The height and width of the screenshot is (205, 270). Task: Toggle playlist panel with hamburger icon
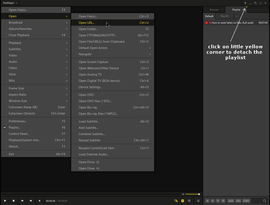coord(198,201)
